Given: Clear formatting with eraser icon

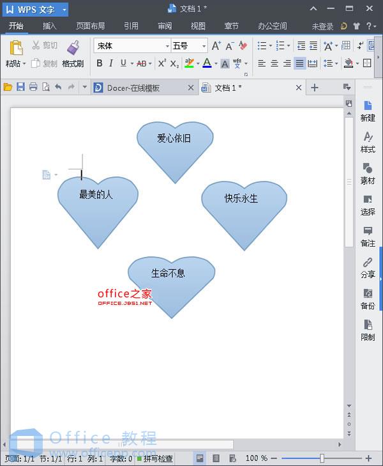Looking at the screenshot, I should tap(243, 45).
